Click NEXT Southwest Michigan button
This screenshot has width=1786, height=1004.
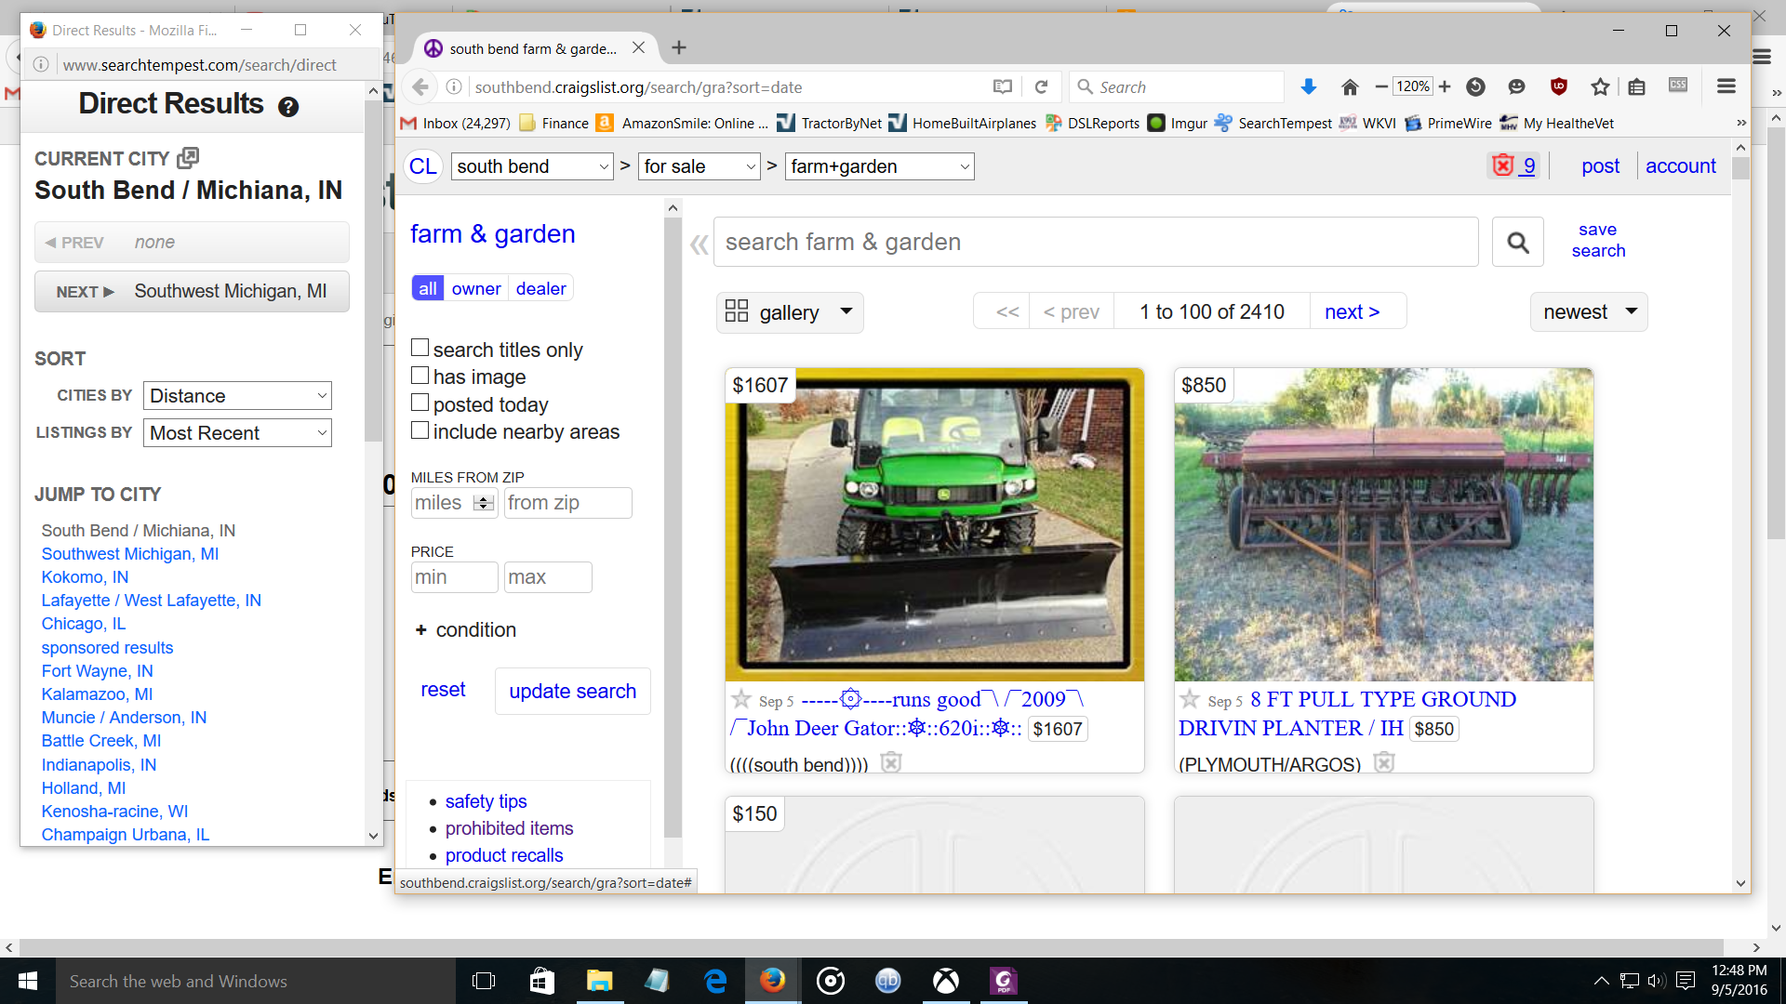tap(192, 291)
